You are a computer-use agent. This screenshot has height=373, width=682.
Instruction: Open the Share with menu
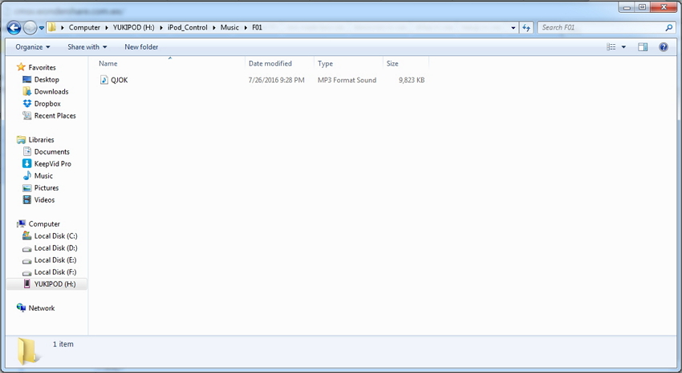(87, 47)
